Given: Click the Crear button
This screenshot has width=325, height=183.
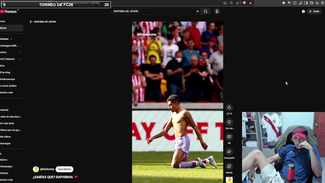Looking at the screenshot, I should (314, 11).
